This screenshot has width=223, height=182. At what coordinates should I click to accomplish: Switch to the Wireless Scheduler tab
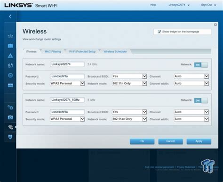coord(115,51)
